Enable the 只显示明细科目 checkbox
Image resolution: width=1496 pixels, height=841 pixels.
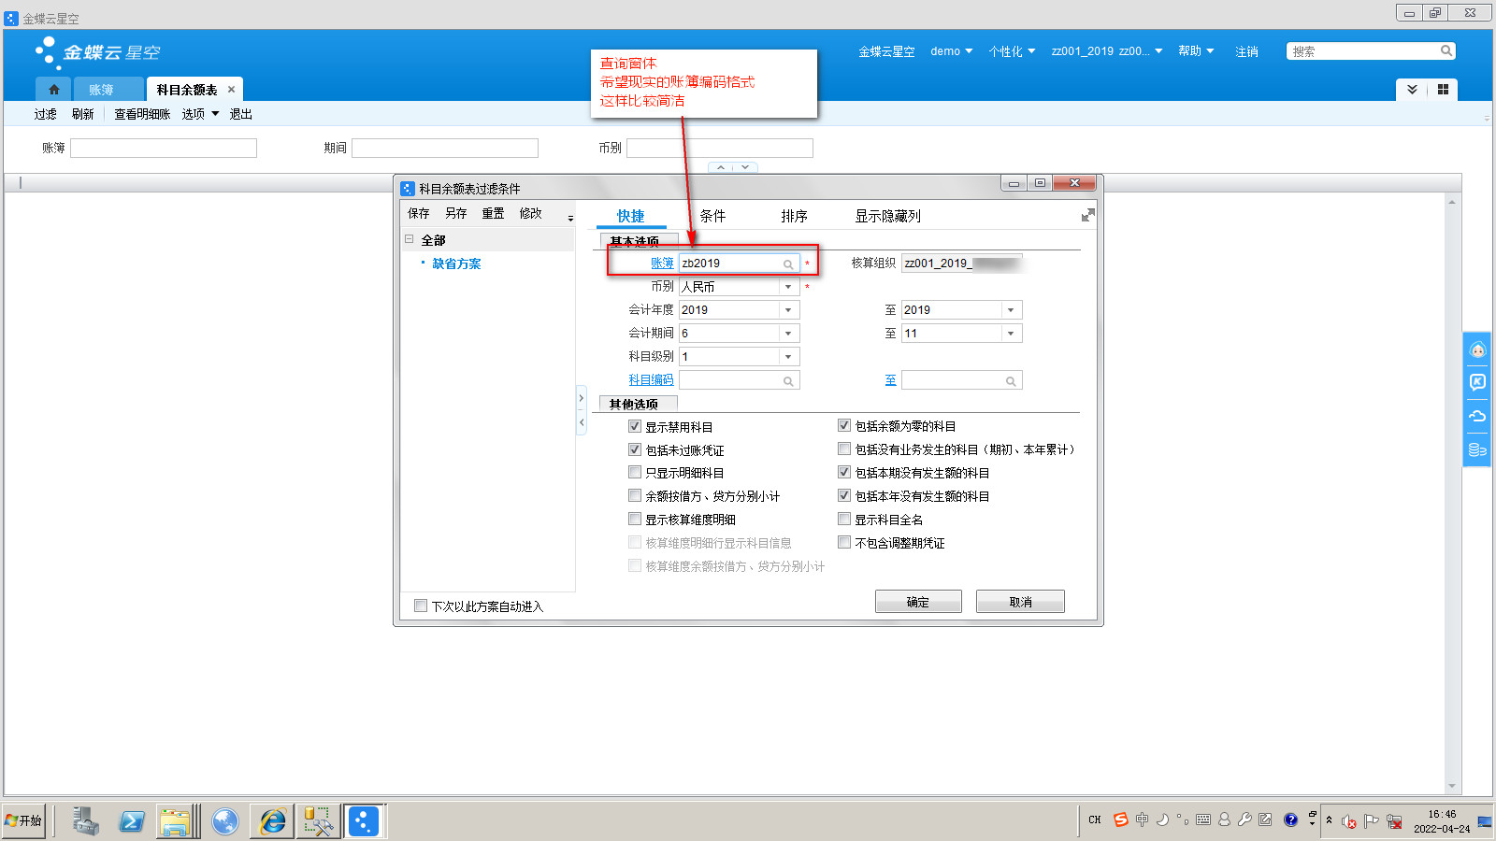(x=635, y=473)
